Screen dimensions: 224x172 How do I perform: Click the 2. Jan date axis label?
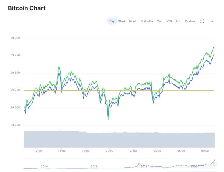pos(133,151)
